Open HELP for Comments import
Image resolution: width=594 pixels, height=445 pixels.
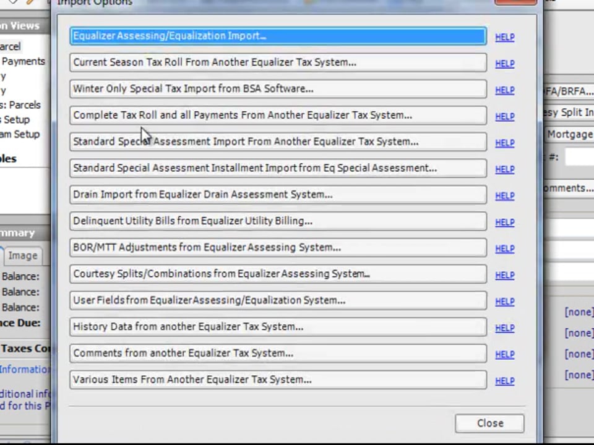pos(505,355)
